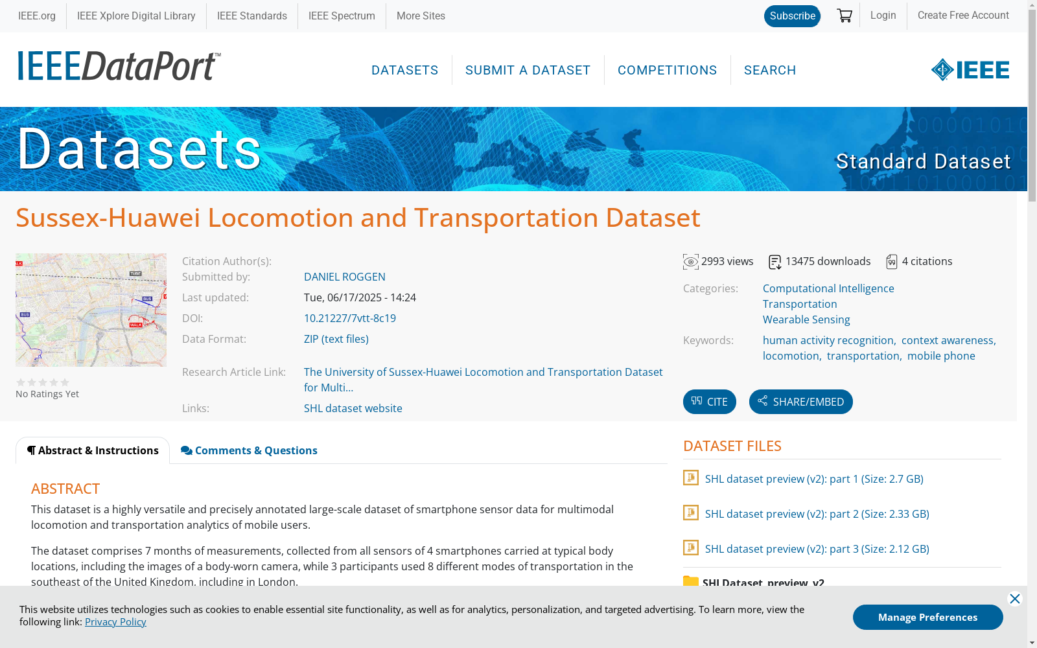
Task: Open IEEE Xplore Digital Library link
Action: coord(136,16)
